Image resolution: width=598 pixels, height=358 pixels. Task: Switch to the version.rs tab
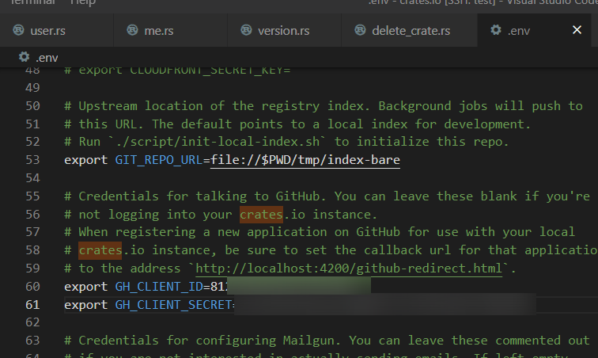[x=283, y=31]
